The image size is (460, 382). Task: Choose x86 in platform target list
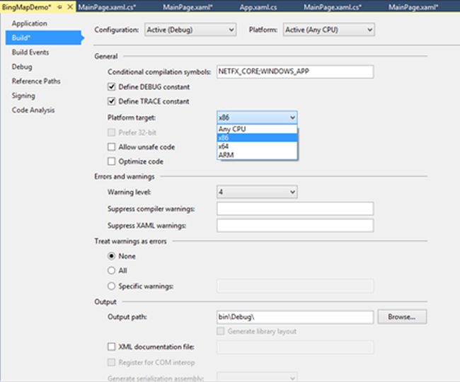(257, 138)
